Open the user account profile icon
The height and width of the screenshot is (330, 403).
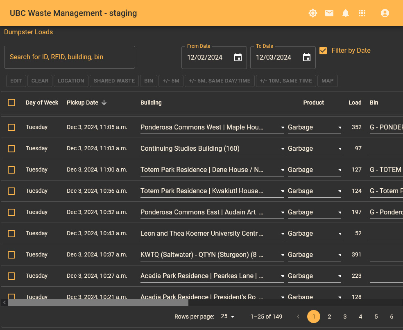(x=385, y=13)
